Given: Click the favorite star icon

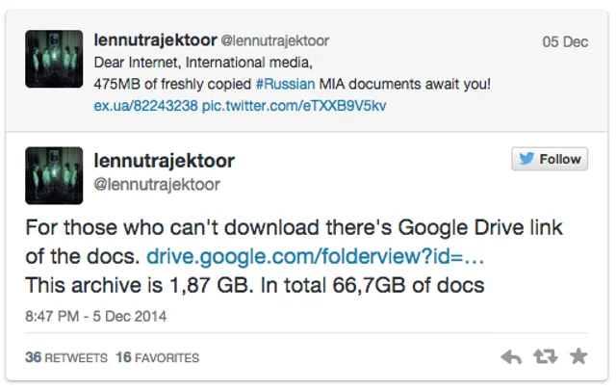Looking at the screenshot, I should click(578, 356).
